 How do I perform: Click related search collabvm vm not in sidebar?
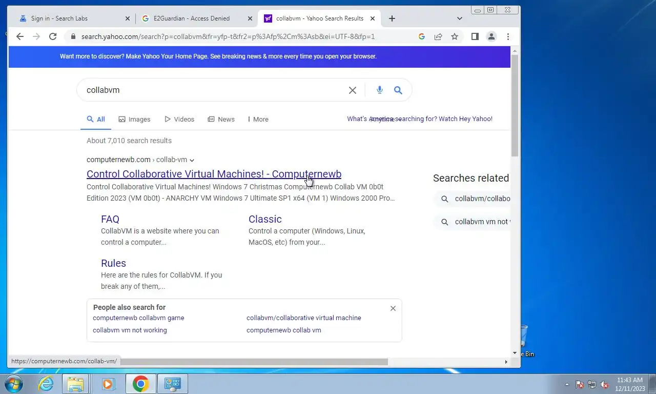coord(471,222)
